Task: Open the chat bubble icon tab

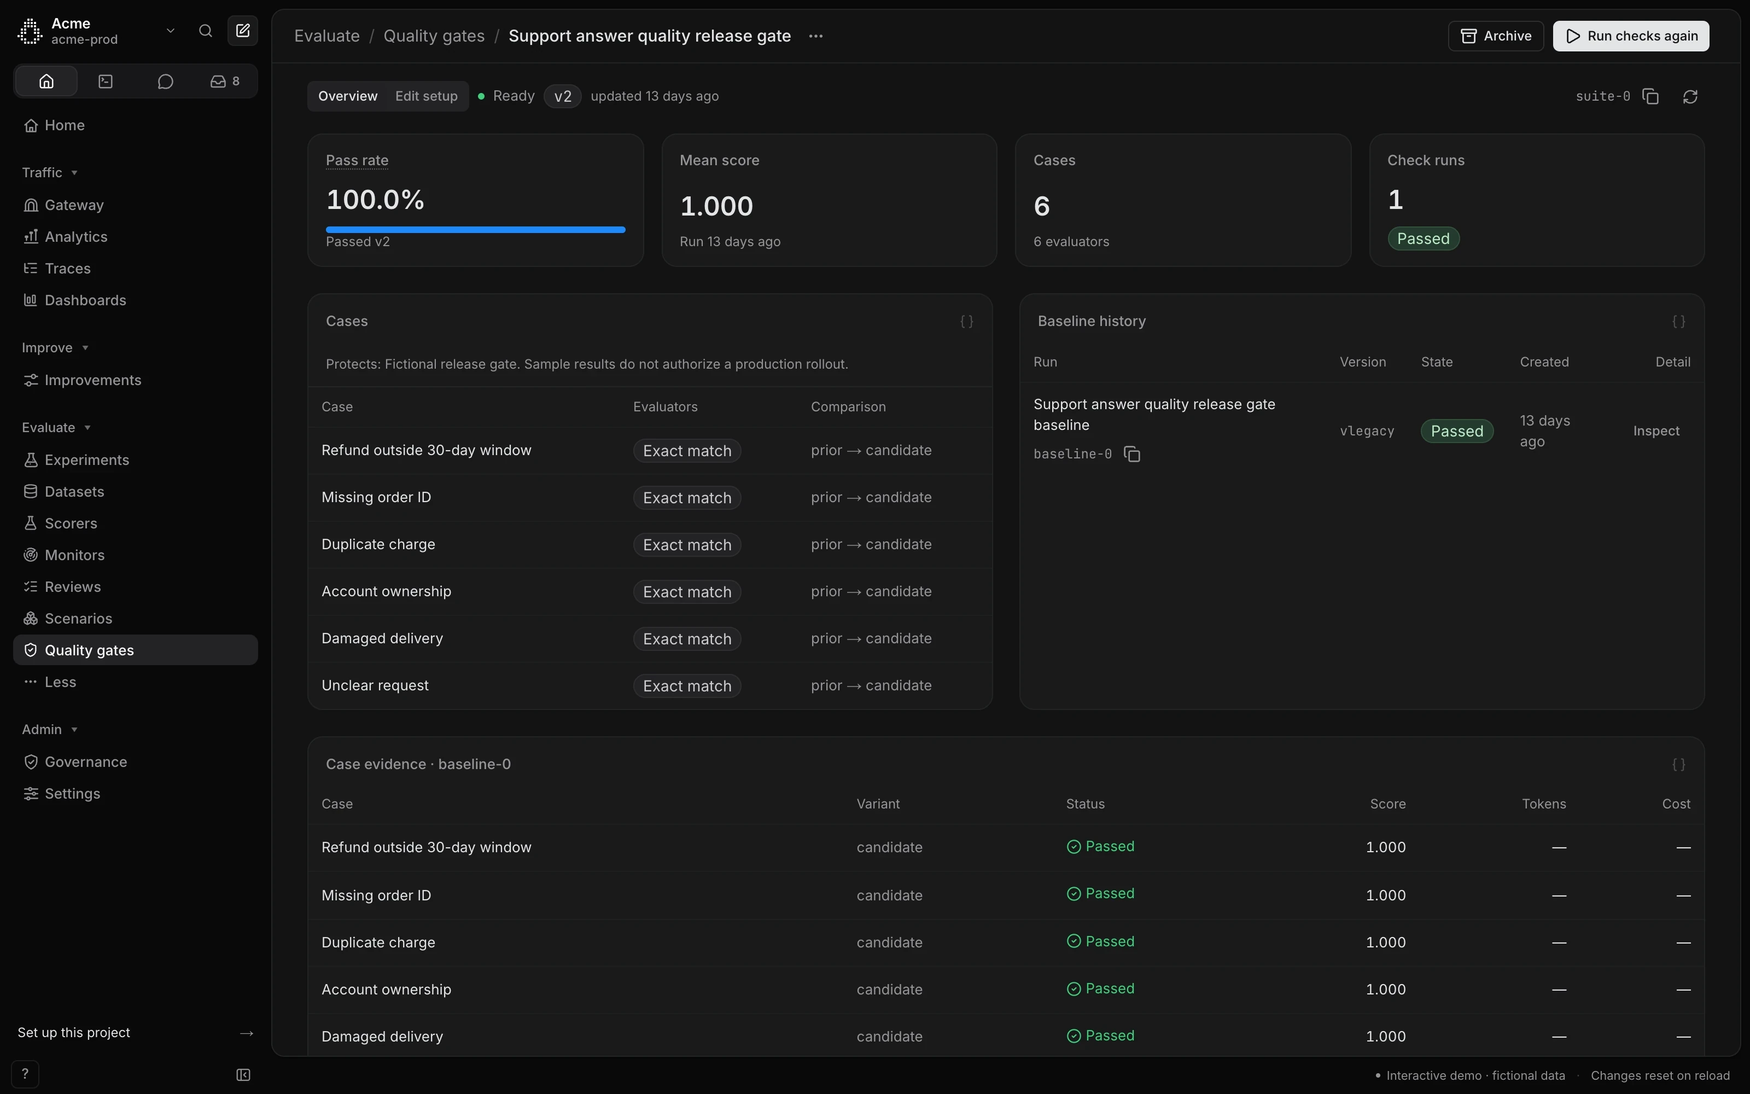Action: (166, 81)
